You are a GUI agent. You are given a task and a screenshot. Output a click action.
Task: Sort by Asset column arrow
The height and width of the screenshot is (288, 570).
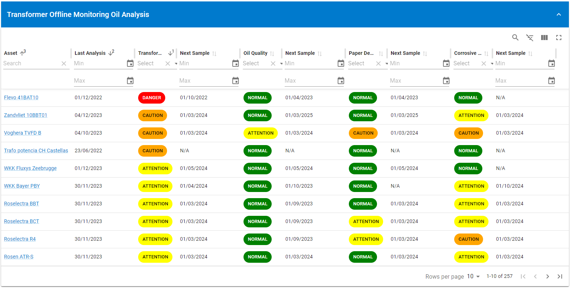tap(22, 53)
